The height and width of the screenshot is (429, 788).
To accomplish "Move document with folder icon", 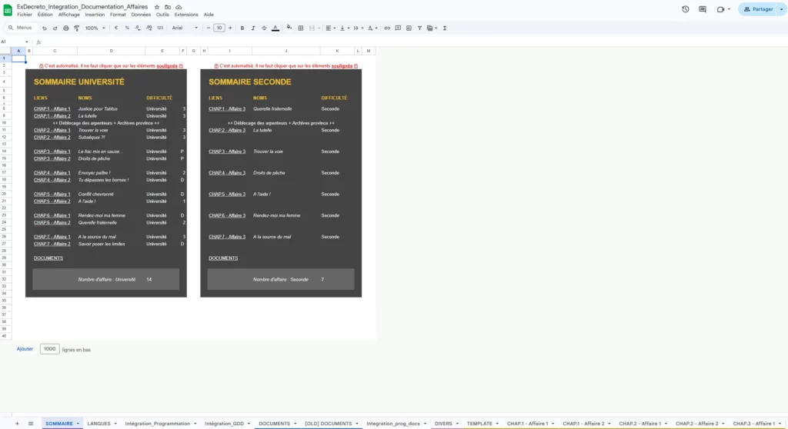I will pos(168,7).
